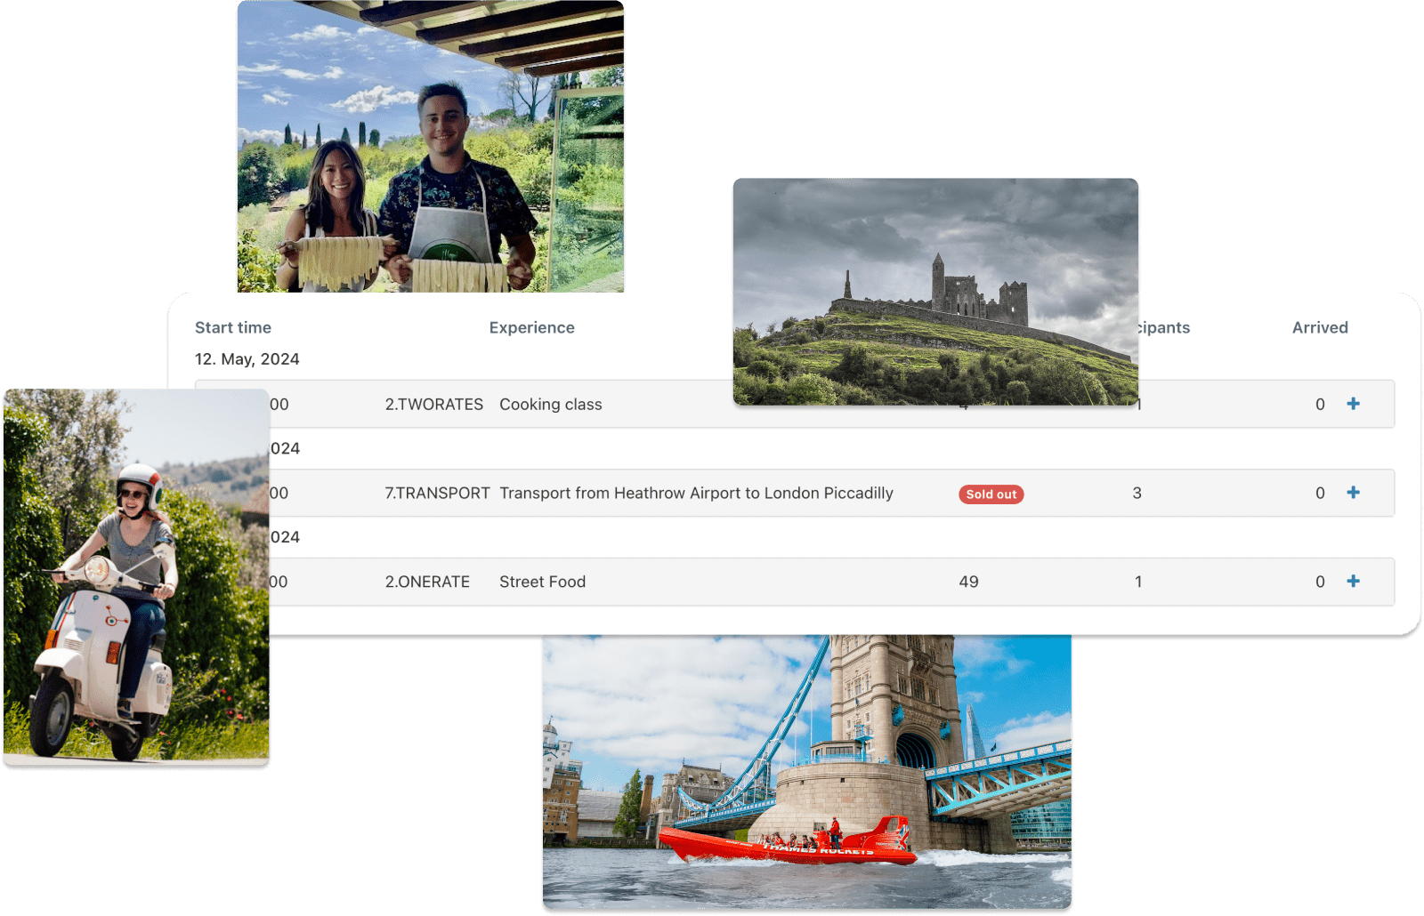Click the 49 availability in Street Food row
Viewport: 1424px width, 916px height.
click(968, 582)
